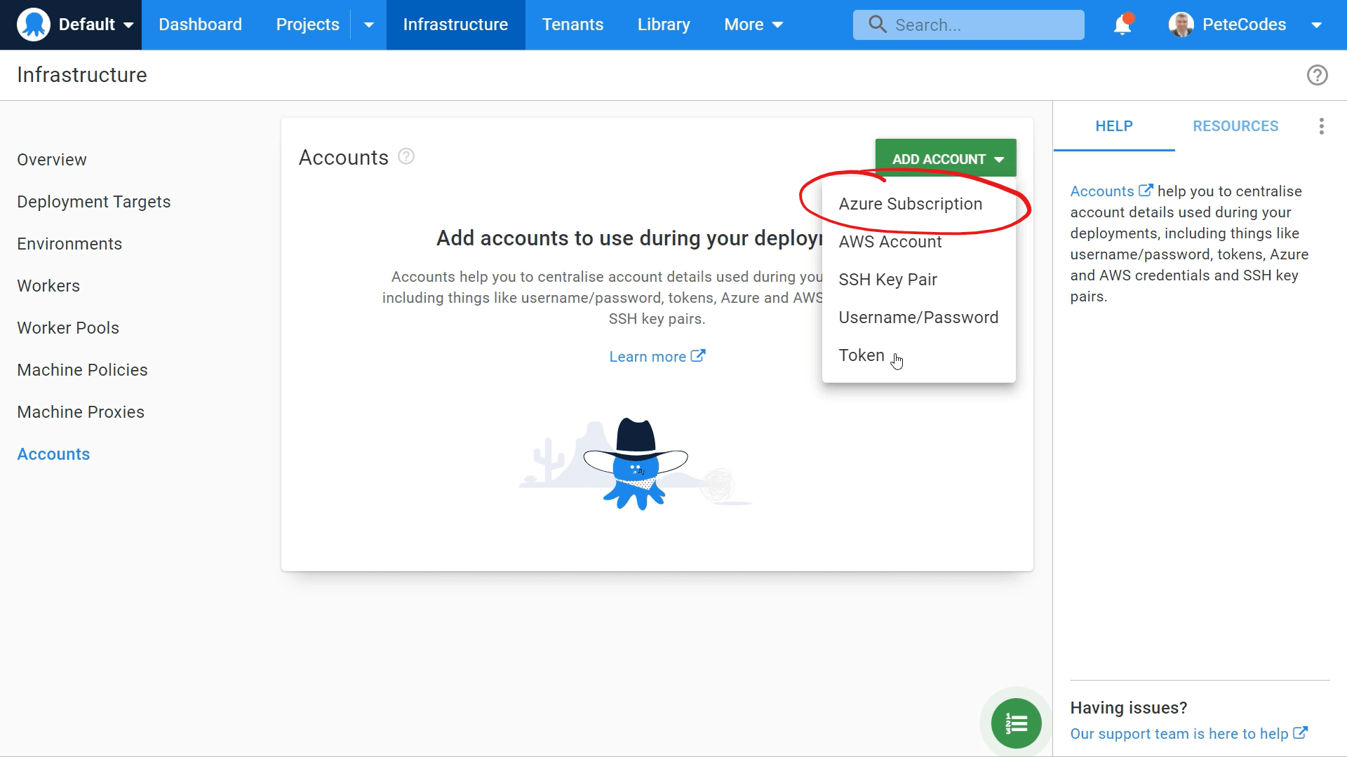The image size is (1347, 757).
Task: Click the green task list floating button
Action: (1016, 723)
